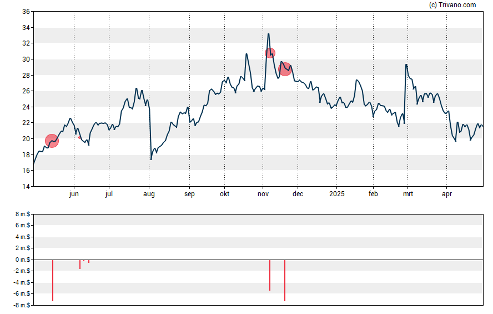Click the '30' price axis label
The width and height of the screenshot is (493, 314).
pos(26,59)
